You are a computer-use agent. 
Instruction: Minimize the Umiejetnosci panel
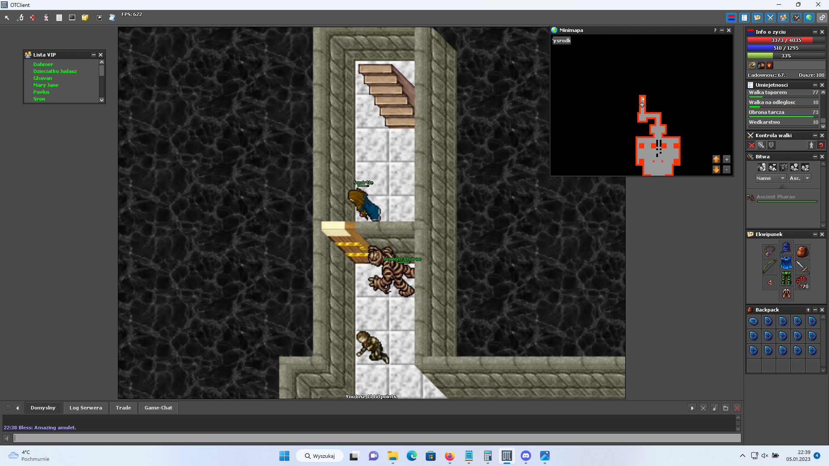coord(815,85)
